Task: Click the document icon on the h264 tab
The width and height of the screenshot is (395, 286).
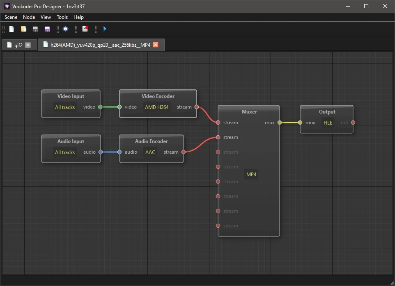Action: pos(45,45)
